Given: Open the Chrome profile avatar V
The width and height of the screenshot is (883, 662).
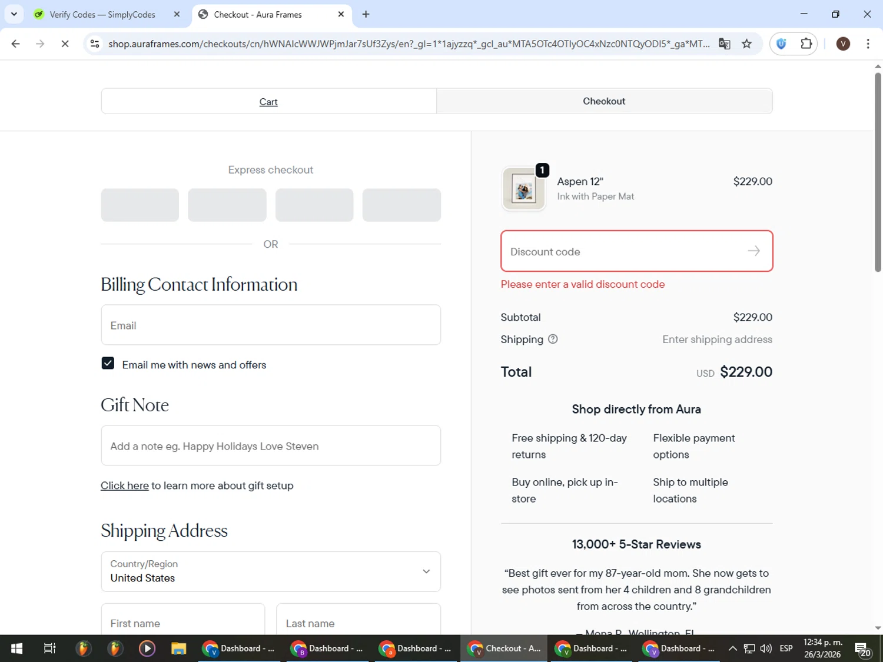Looking at the screenshot, I should click(843, 44).
